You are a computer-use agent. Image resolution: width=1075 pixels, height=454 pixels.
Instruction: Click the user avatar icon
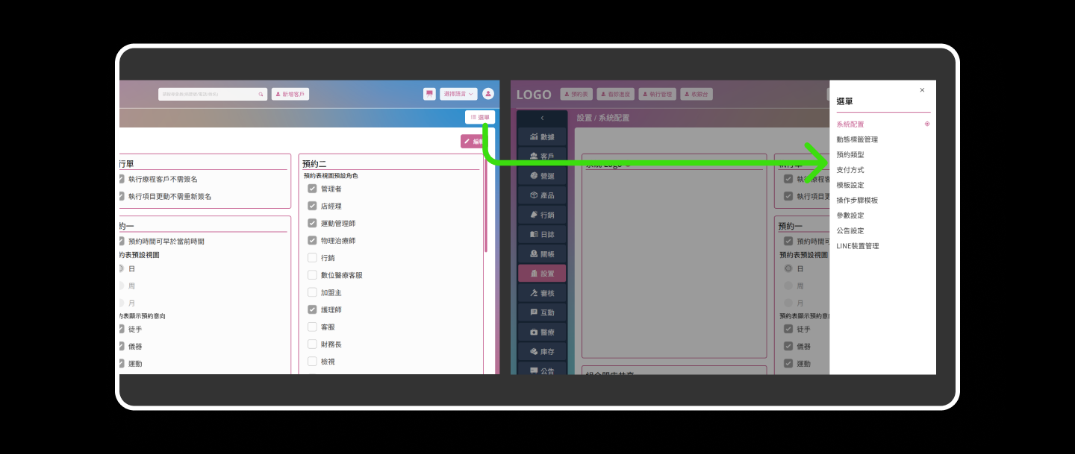488,94
